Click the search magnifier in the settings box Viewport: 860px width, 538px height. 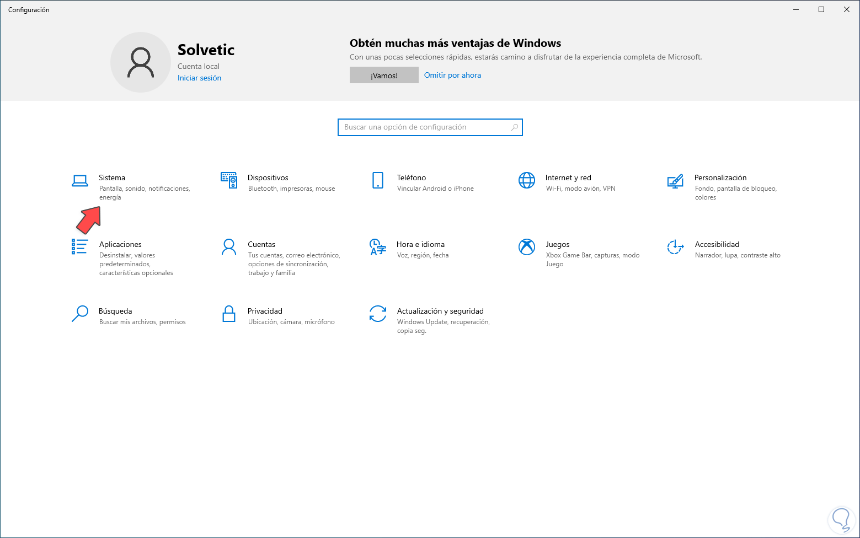point(515,127)
